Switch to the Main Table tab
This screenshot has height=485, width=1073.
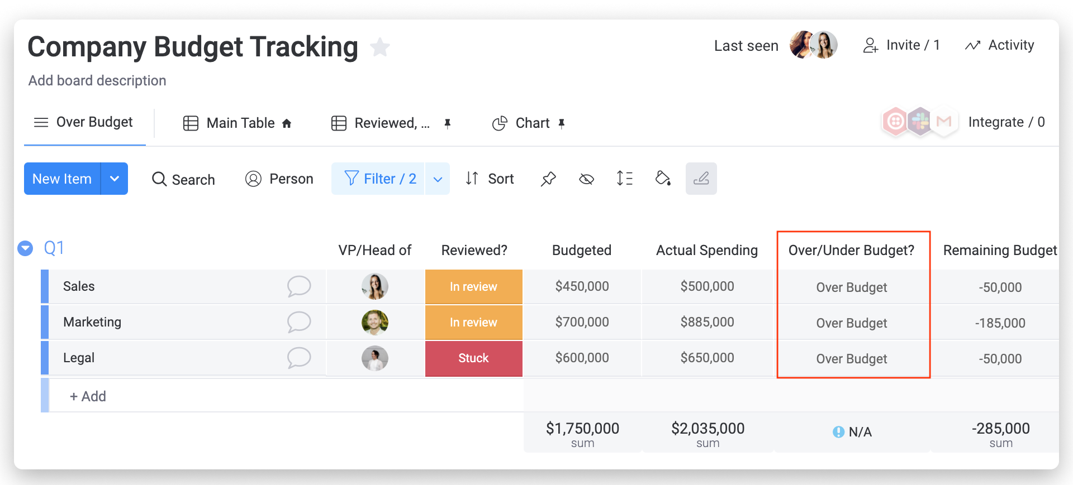coord(238,123)
